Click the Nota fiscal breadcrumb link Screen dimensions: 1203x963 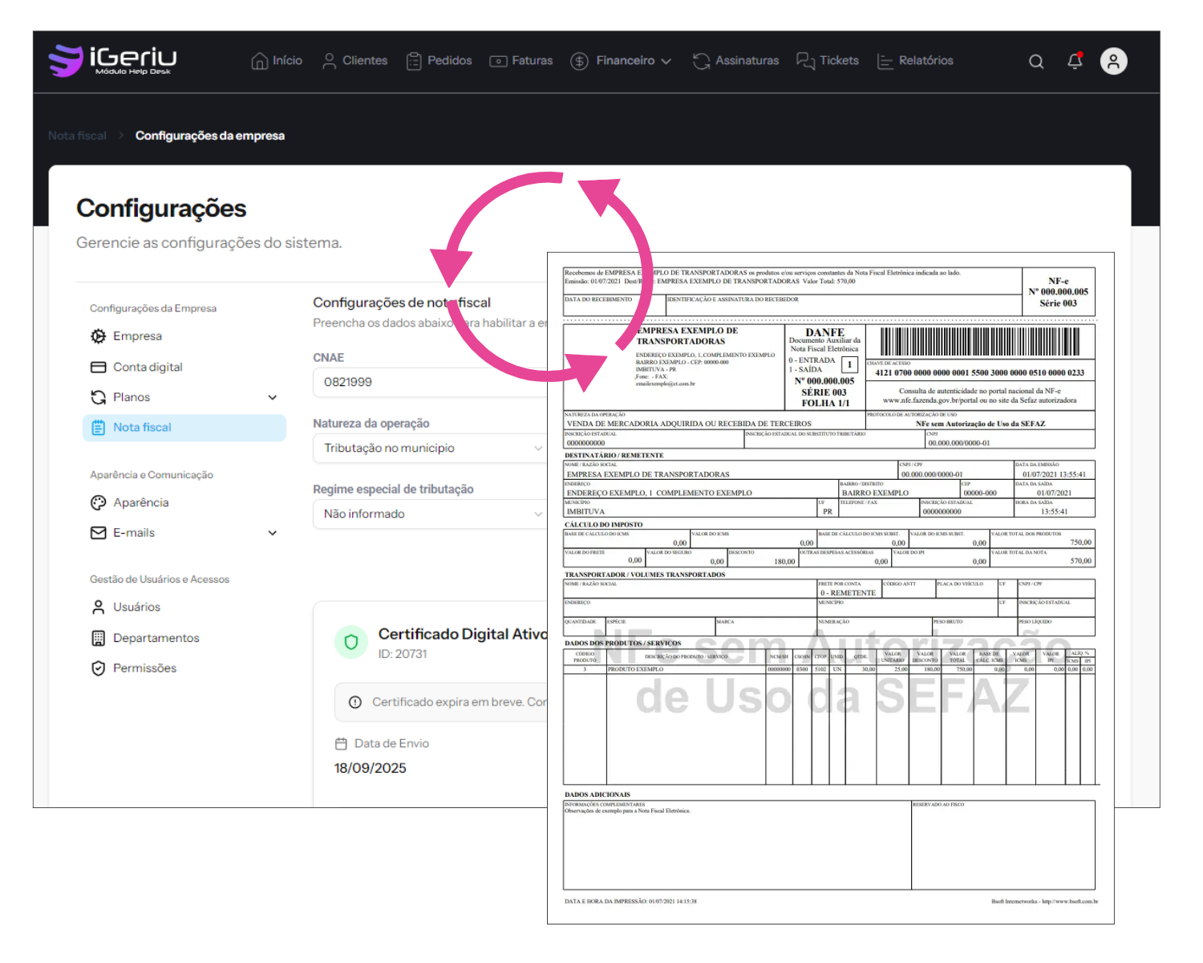coord(77,136)
